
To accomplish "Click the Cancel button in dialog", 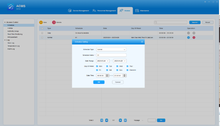I will coord(118,82).
